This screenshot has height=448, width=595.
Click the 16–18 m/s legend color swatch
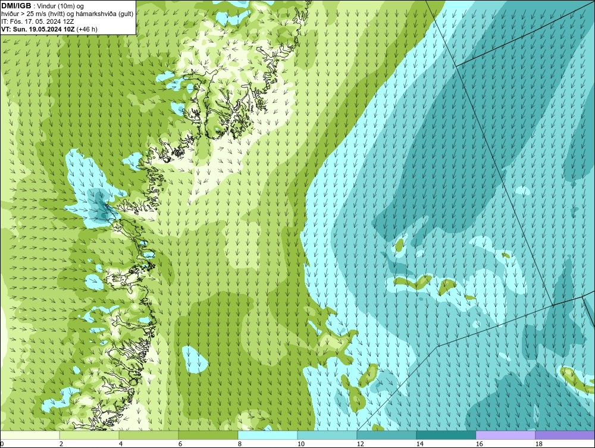click(x=505, y=435)
